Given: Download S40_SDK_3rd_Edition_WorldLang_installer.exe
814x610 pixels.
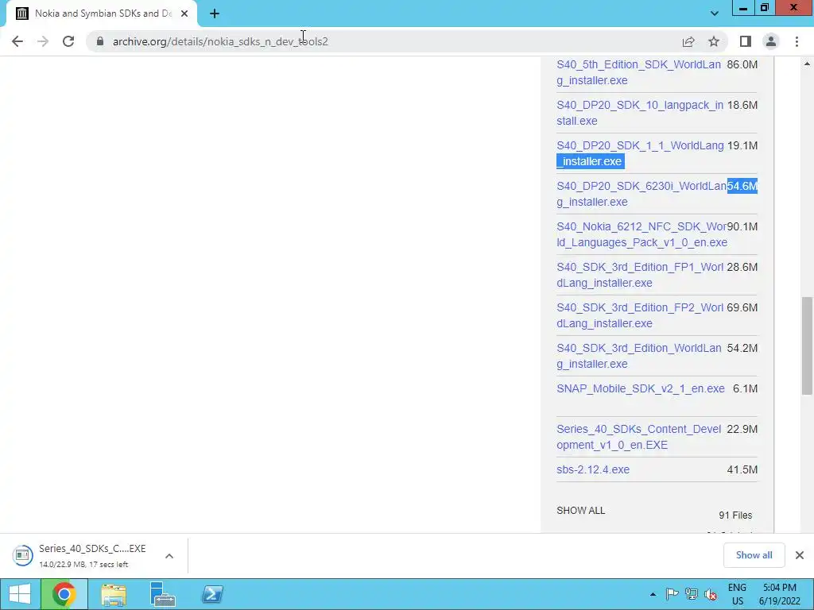Looking at the screenshot, I should tap(638, 355).
